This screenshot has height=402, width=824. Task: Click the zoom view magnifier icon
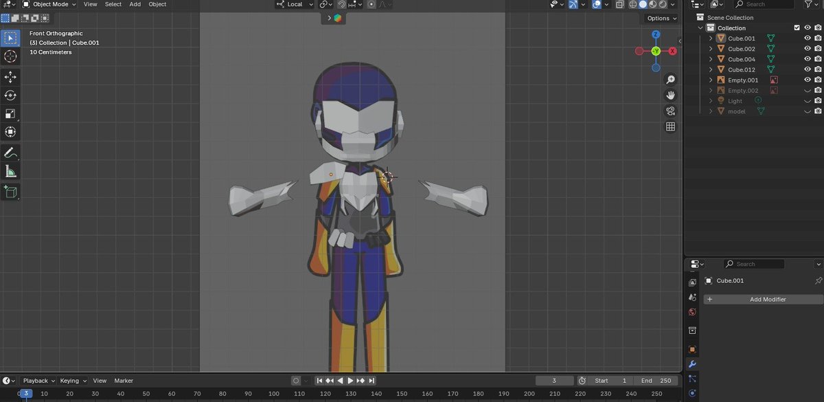(671, 80)
